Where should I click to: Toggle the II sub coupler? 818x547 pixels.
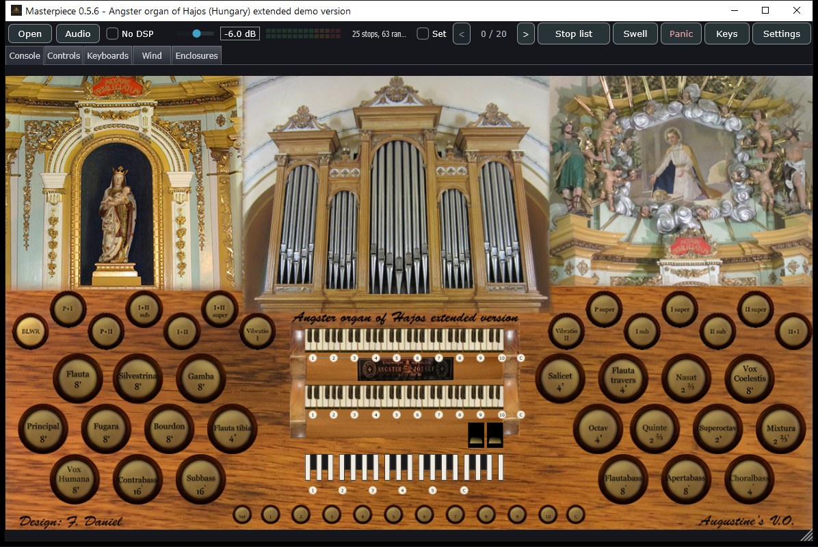718,331
